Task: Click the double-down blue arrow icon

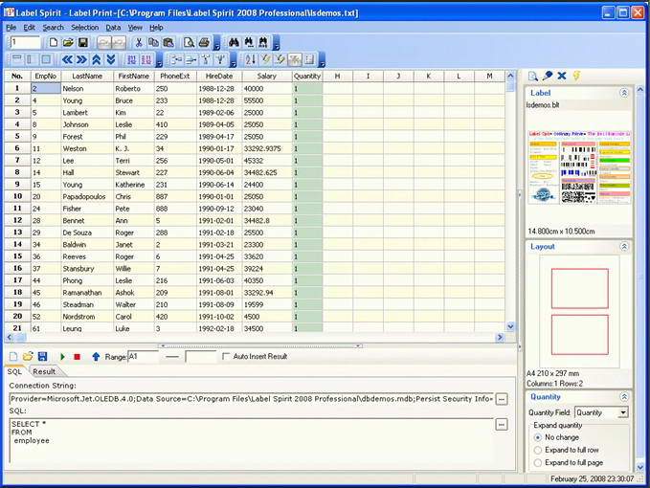Action: [111, 59]
